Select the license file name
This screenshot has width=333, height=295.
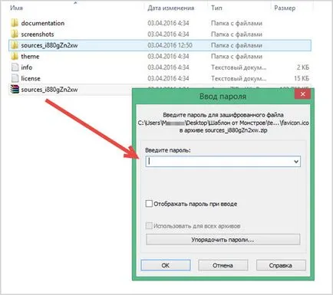click(x=31, y=78)
